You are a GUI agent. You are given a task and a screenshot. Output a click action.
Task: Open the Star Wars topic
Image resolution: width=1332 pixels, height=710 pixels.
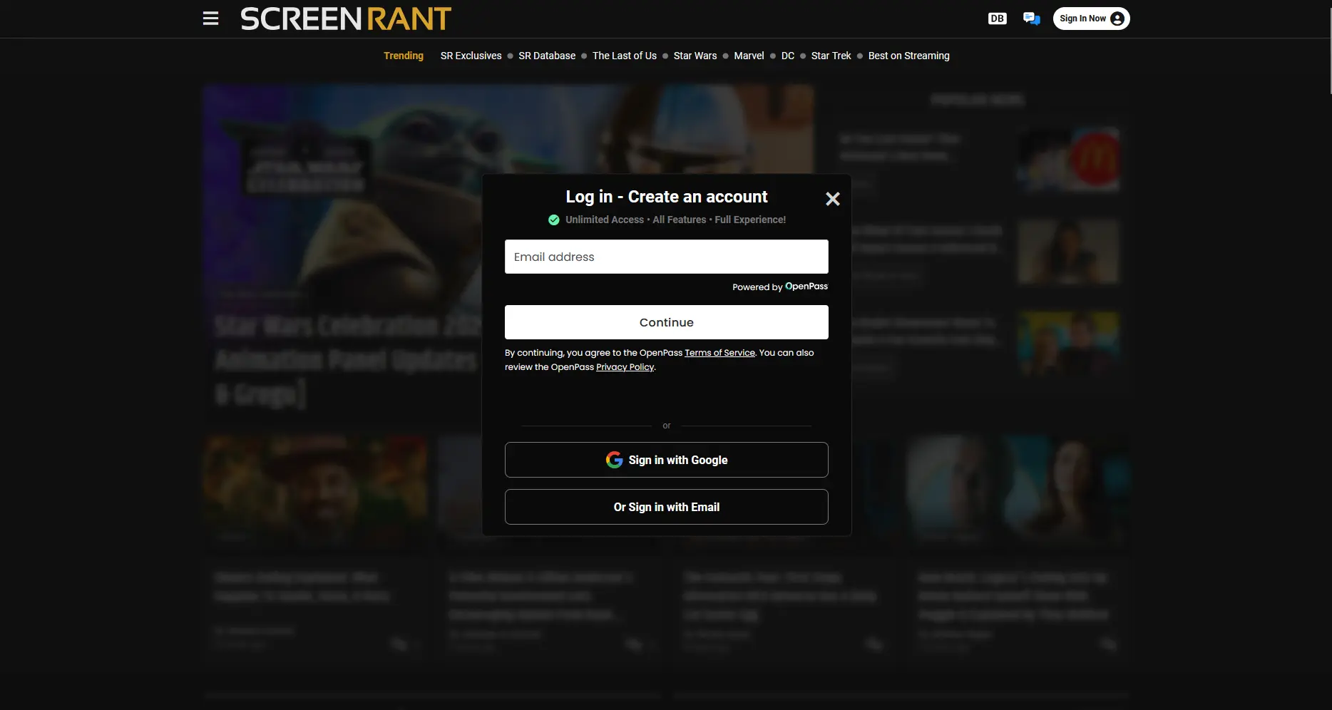[695, 56]
